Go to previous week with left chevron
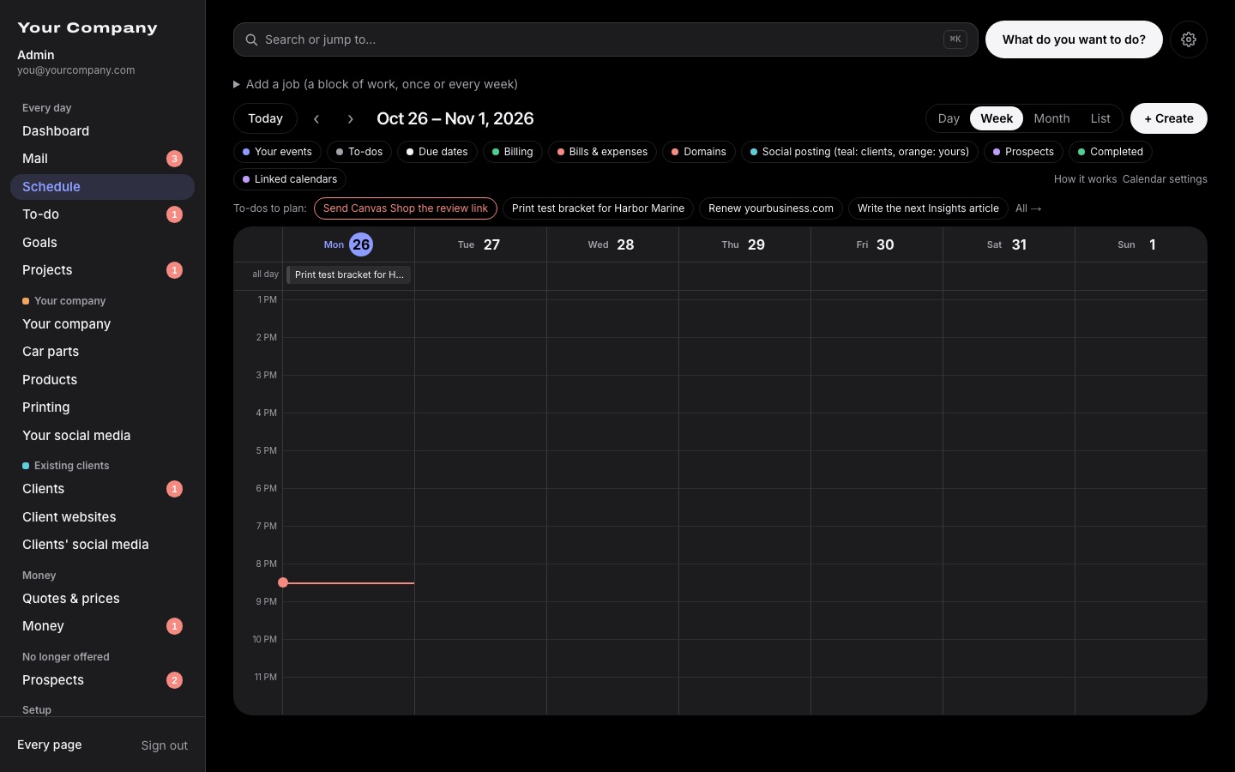 tap(316, 119)
